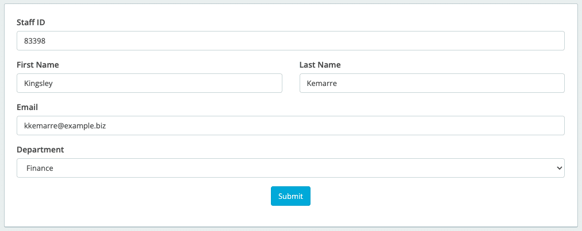Screen dimensions: 582x231
Task: Expand Department list via chevron arrow
Action: [x=560, y=168]
